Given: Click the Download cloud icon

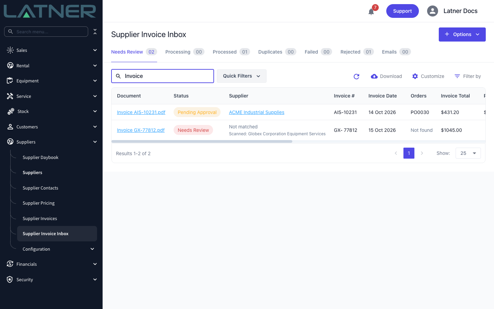Looking at the screenshot, I should [374, 76].
